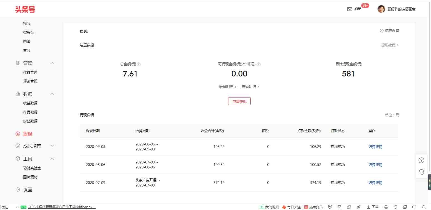Click the 581 cumulative withdrawal amount

click(348, 74)
